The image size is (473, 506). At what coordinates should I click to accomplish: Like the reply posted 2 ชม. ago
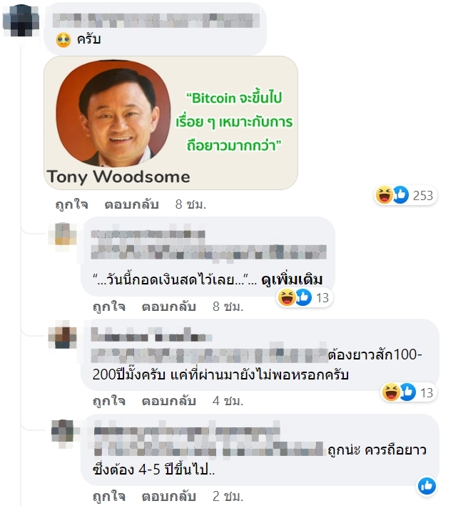(109, 496)
